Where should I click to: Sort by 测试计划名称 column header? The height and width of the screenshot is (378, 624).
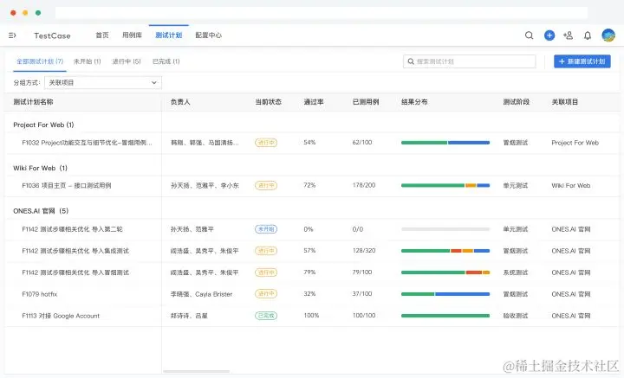(x=33, y=102)
